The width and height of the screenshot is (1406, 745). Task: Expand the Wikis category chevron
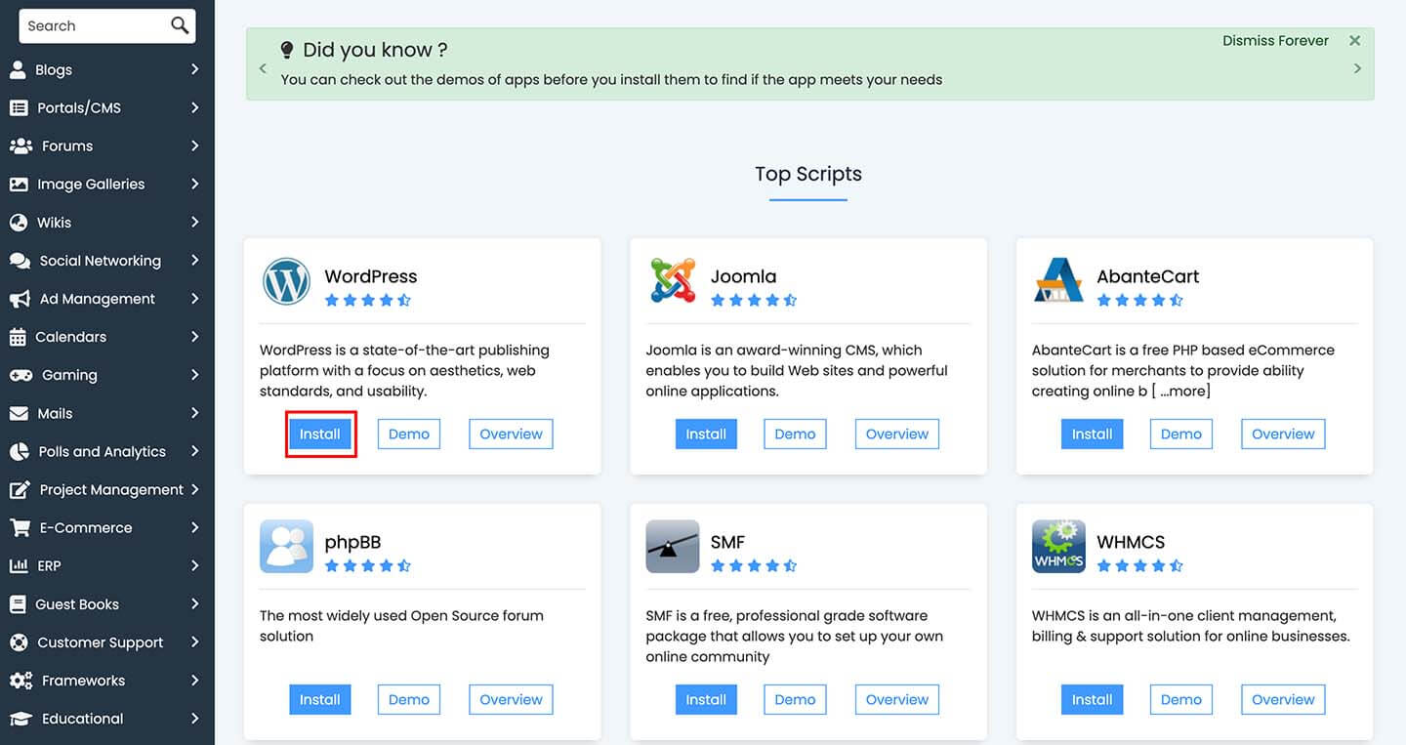(x=195, y=222)
